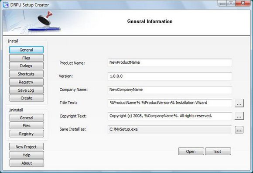
Task: Click the Create button
Action: pyautogui.click(x=27, y=98)
